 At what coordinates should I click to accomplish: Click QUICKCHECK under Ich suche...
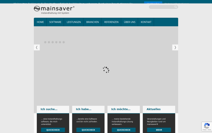(53, 130)
